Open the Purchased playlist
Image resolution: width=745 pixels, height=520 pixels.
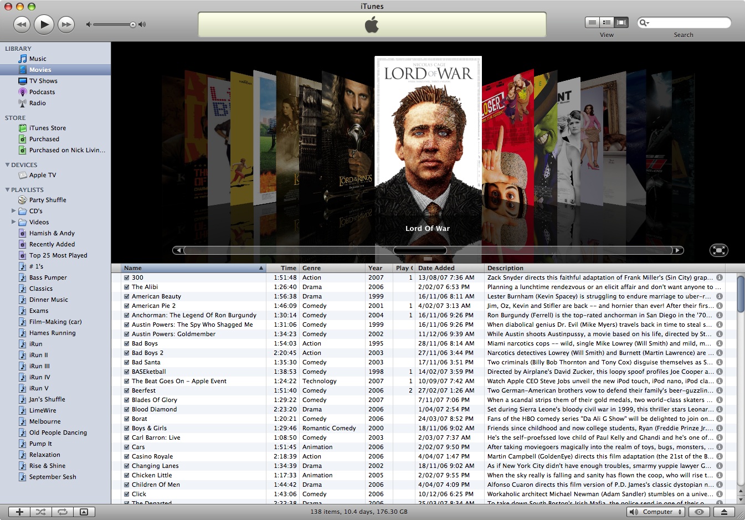(44, 139)
